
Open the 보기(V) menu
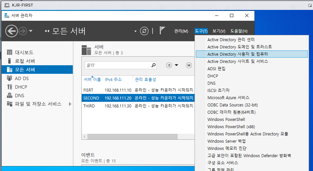click(219, 31)
